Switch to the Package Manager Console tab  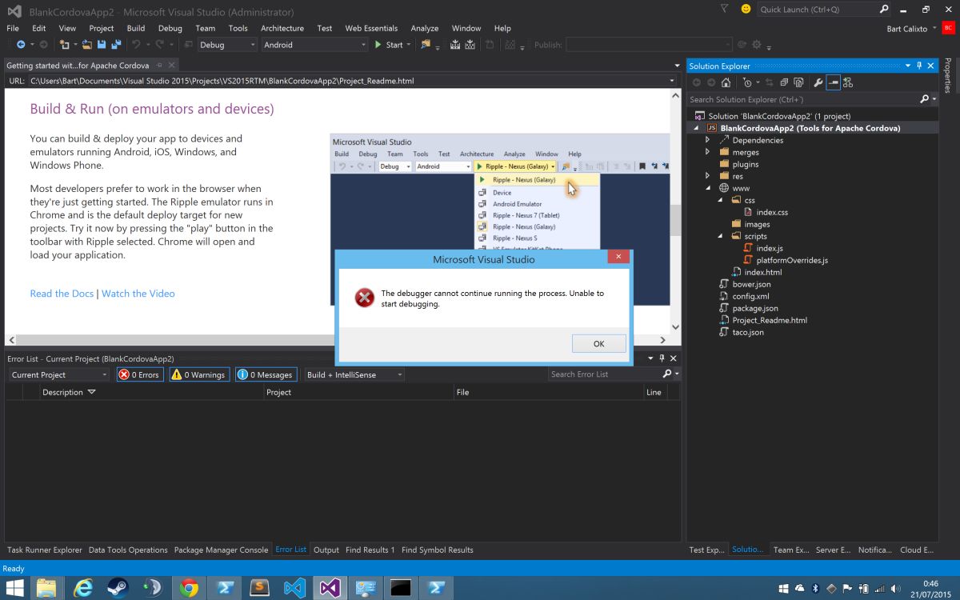(221, 550)
